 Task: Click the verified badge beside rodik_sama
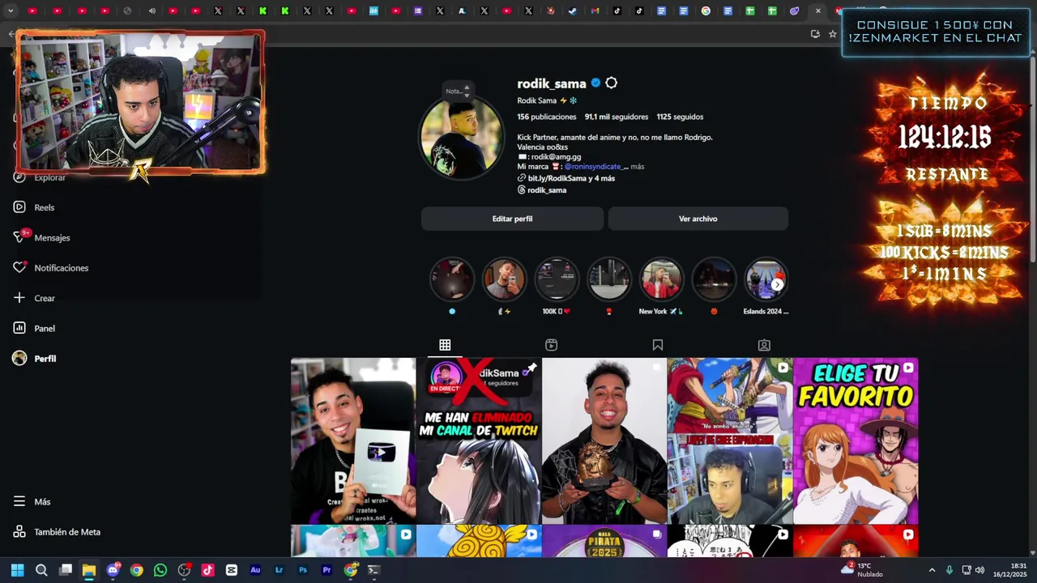click(x=595, y=83)
